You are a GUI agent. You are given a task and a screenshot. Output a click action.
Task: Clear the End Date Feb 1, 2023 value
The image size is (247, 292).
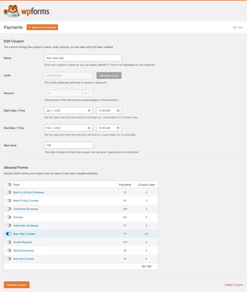(89, 128)
